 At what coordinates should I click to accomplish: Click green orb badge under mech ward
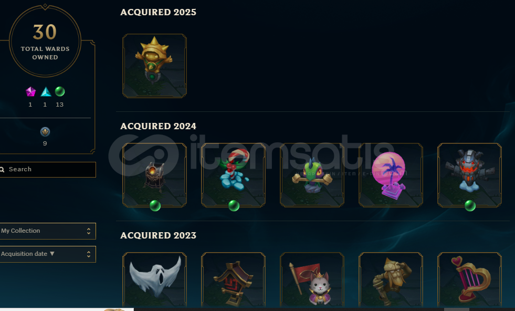coord(470,206)
